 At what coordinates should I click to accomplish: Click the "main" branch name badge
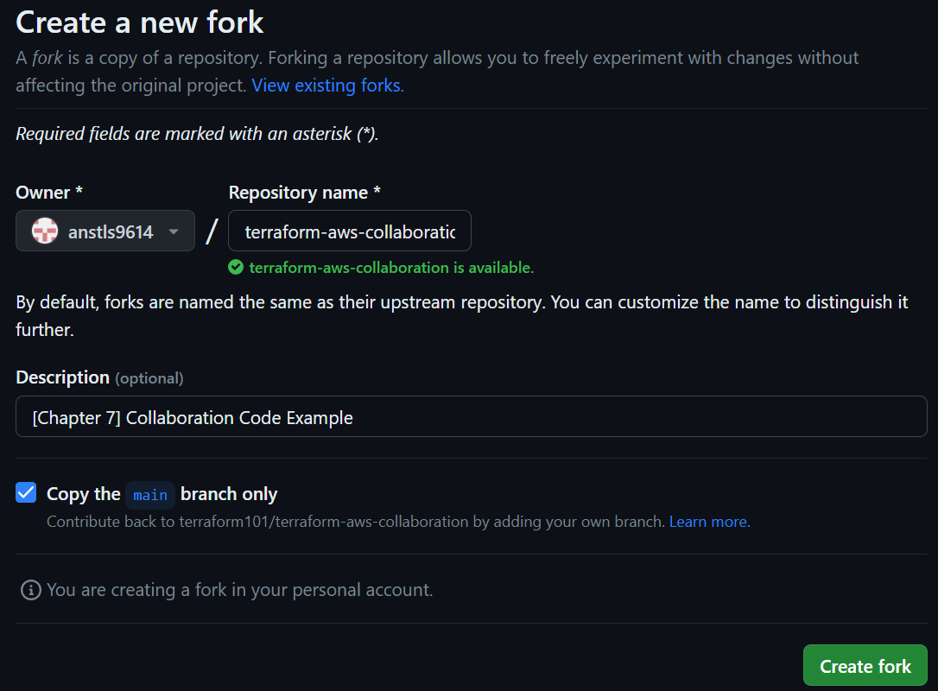point(150,495)
